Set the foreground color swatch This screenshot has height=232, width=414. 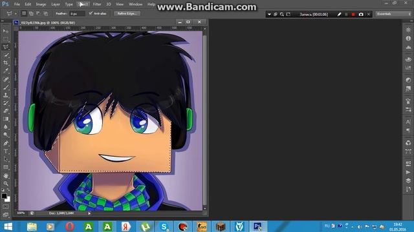pyautogui.click(x=4, y=196)
